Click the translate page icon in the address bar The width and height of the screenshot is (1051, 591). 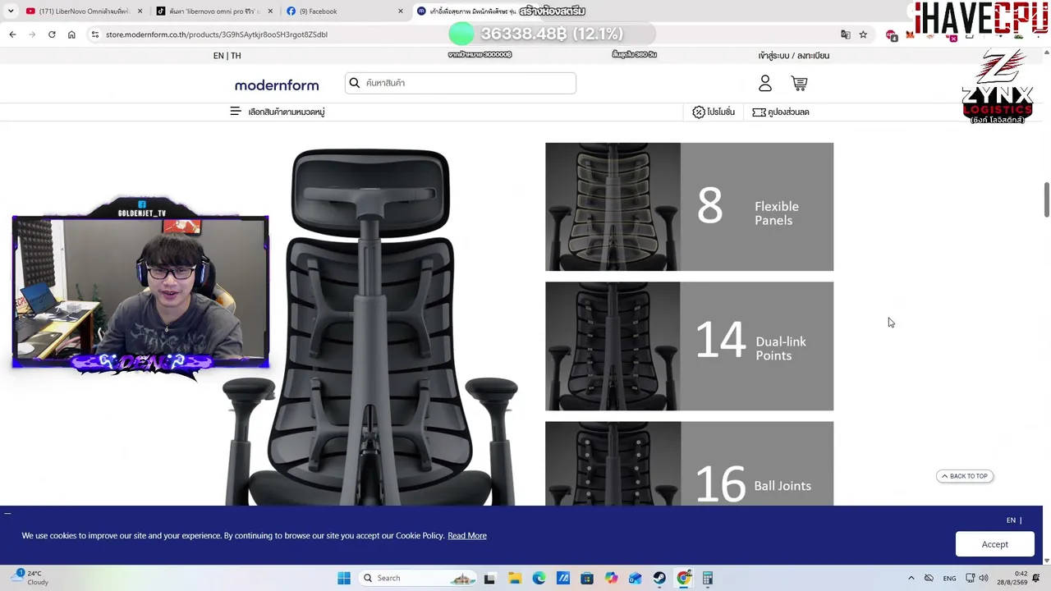(x=846, y=34)
